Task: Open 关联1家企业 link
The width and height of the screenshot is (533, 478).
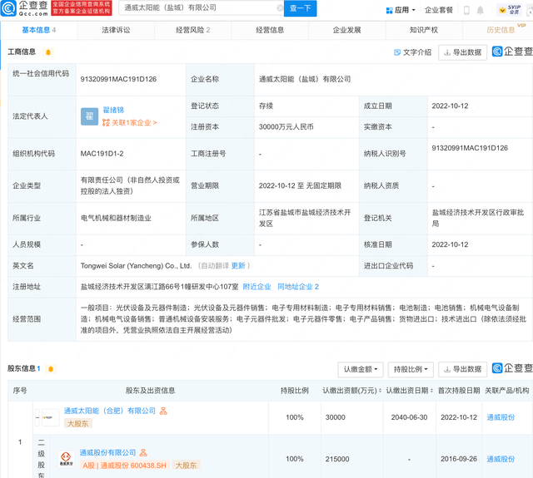Action: click(x=130, y=122)
